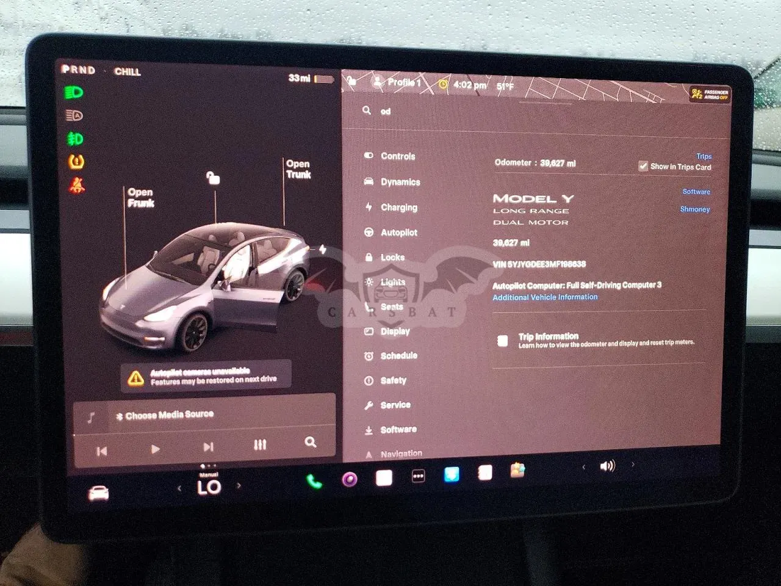Choose a media source
This screenshot has width=781, height=586.
(x=165, y=415)
